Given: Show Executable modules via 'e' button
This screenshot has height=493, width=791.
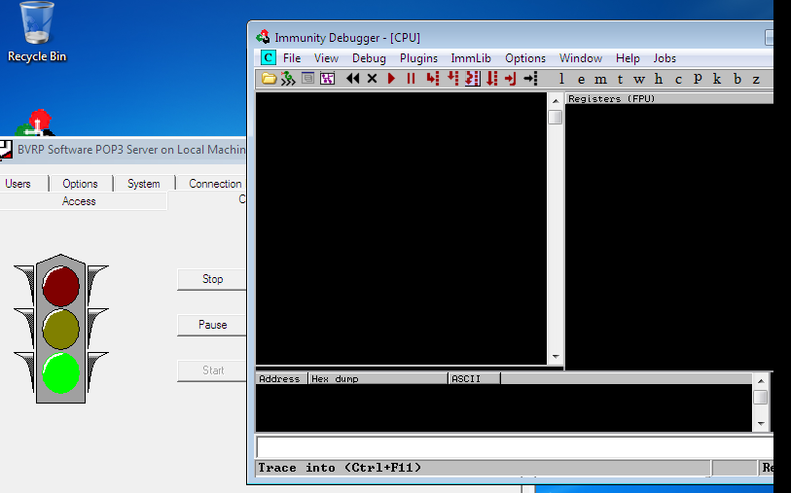Looking at the screenshot, I should click(581, 79).
